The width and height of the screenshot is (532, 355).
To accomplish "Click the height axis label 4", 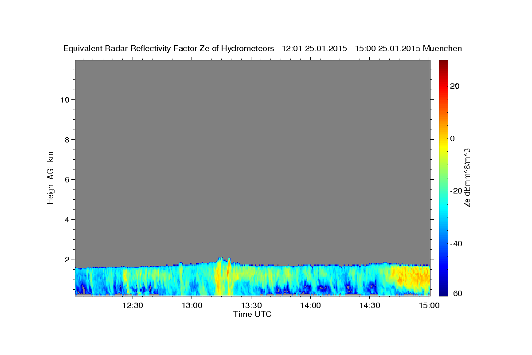I will tap(66, 220).
